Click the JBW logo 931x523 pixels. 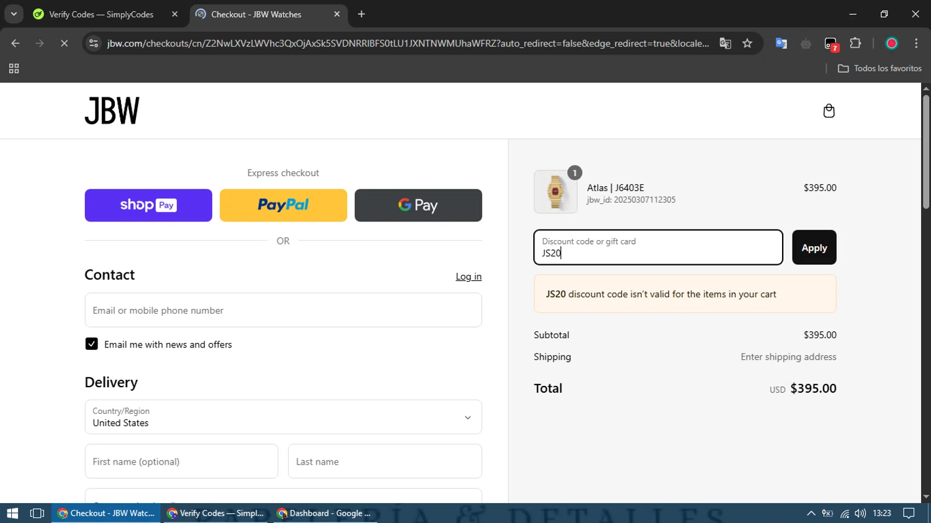[x=112, y=111]
